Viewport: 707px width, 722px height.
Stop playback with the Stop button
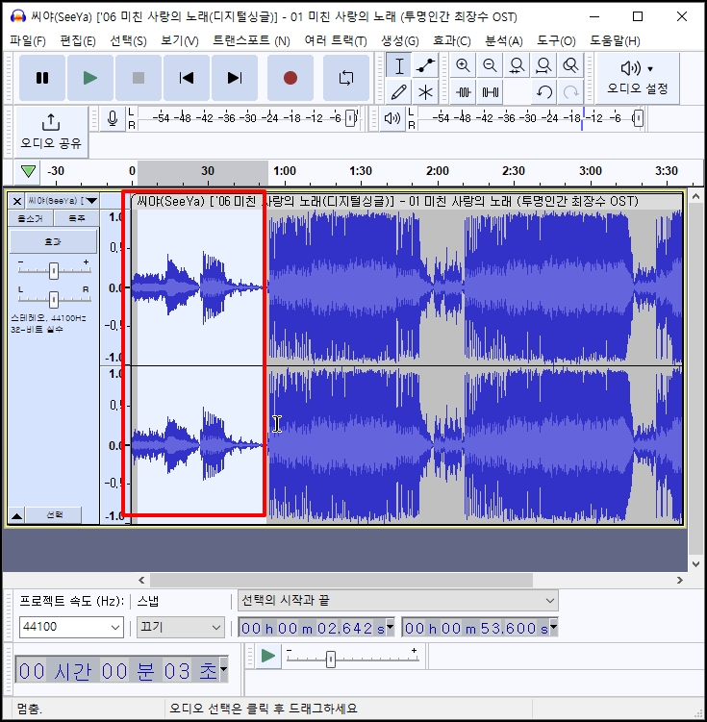pyautogui.click(x=139, y=78)
